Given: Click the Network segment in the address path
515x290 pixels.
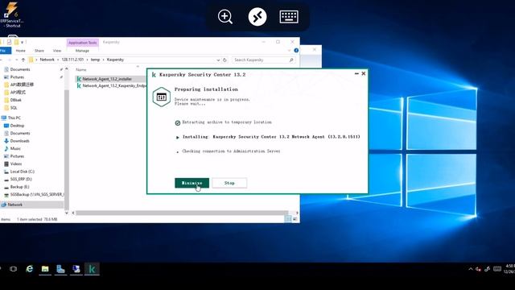Looking at the screenshot, I should click(47, 60).
